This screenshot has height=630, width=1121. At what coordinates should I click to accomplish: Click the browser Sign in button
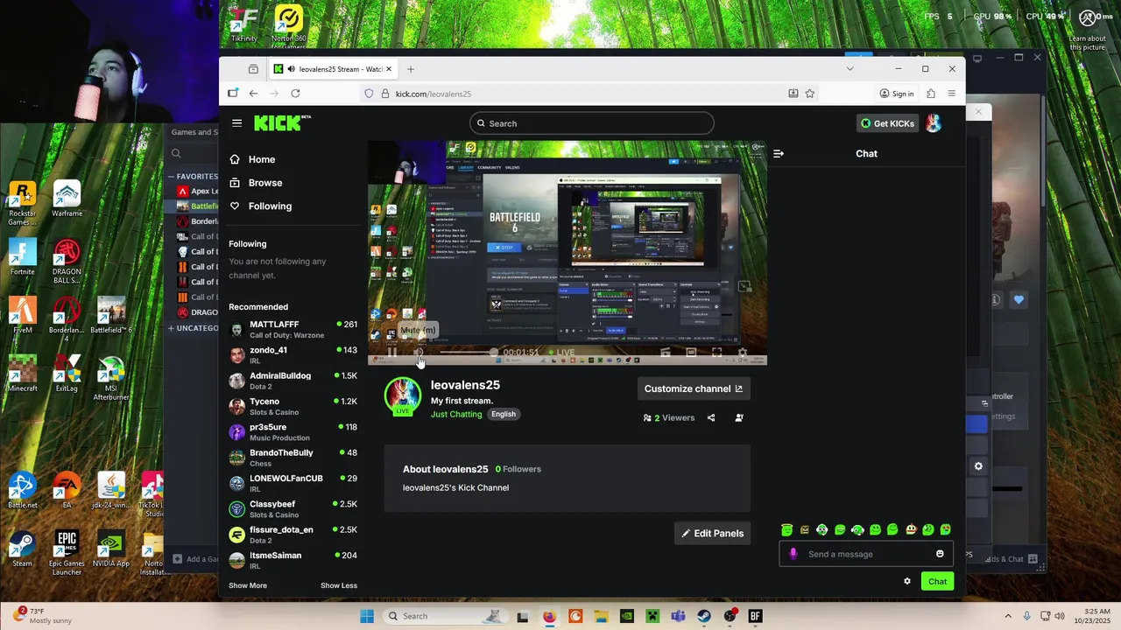[897, 94]
